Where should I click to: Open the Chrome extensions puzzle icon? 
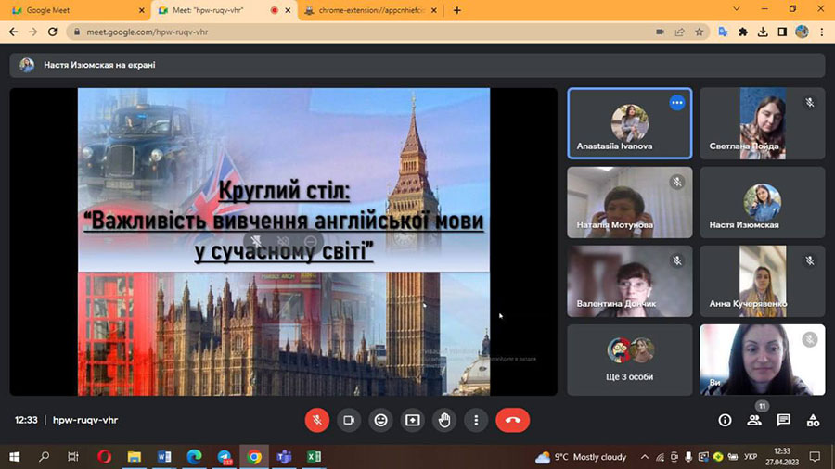[742, 31]
